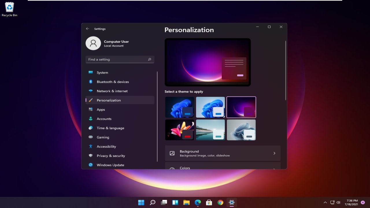Open Bluetooth & devices category
The height and width of the screenshot is (208, 370).
[120, 82]
